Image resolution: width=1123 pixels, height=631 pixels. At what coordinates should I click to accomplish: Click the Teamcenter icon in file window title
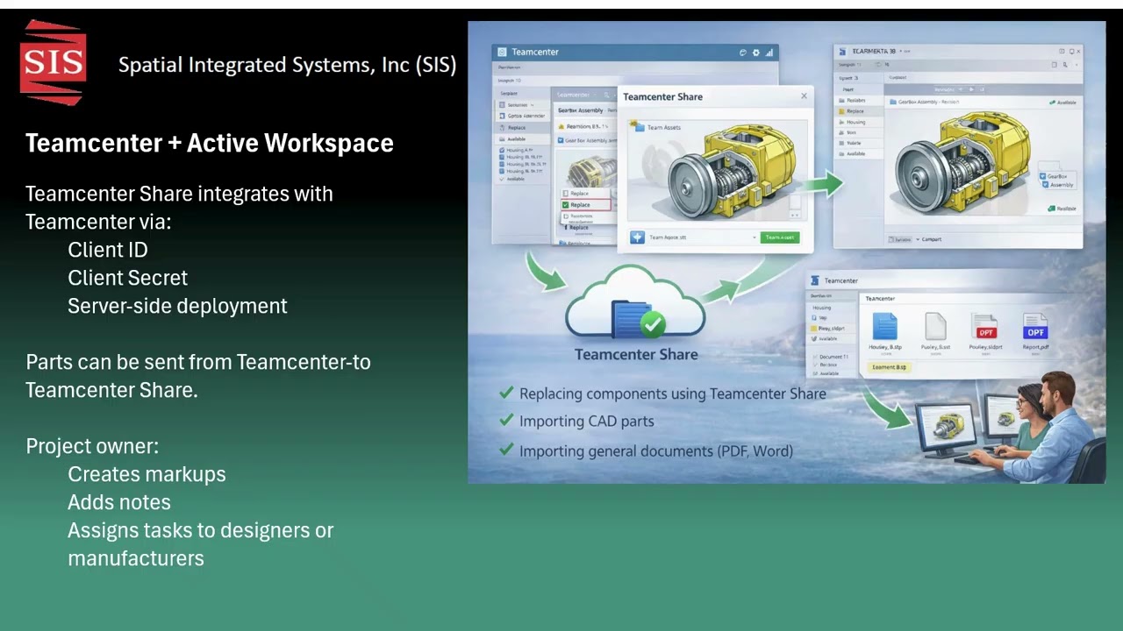pyautogui.click(x=815, y=280)
